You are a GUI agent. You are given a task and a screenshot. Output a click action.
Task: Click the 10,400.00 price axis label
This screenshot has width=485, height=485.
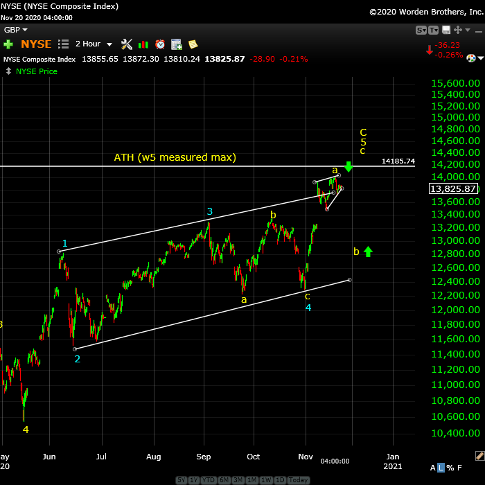click(456, 433)
